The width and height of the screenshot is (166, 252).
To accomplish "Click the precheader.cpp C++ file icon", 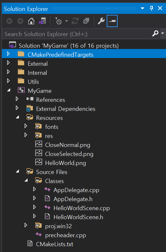I will [39, 234].
